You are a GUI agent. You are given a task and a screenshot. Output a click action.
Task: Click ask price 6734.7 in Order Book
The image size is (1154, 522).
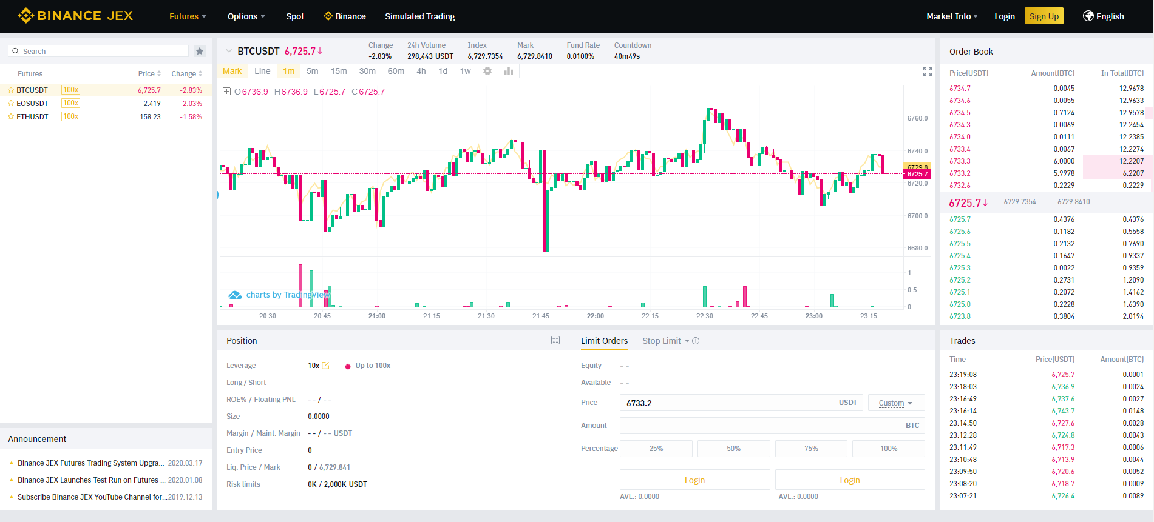pyautogui.click(x=960, y=89)
